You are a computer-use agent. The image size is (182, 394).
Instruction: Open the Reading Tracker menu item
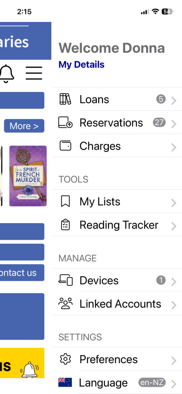[117, 225]
